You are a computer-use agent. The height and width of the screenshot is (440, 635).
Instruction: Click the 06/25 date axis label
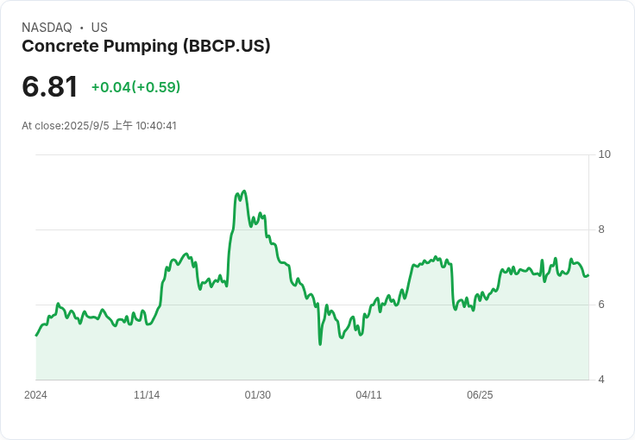[x=480, y=395]
